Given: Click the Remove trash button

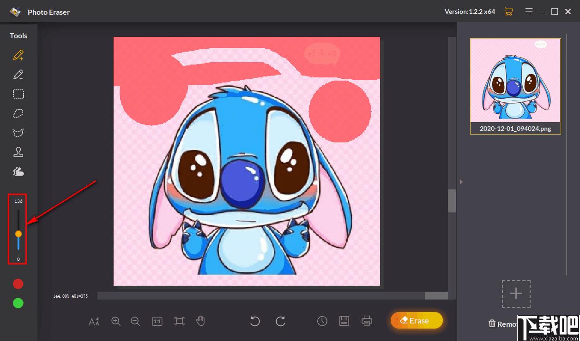Looking at the screenshot, I should coord(502,324).
